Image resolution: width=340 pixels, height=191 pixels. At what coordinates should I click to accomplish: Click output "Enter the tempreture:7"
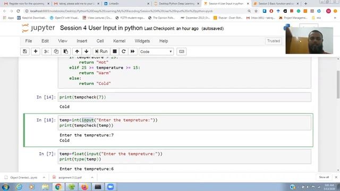tap(87, 135)
